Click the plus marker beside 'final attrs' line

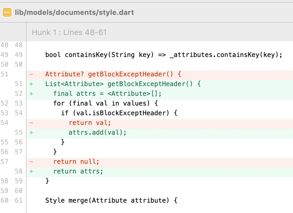point(32,94)
